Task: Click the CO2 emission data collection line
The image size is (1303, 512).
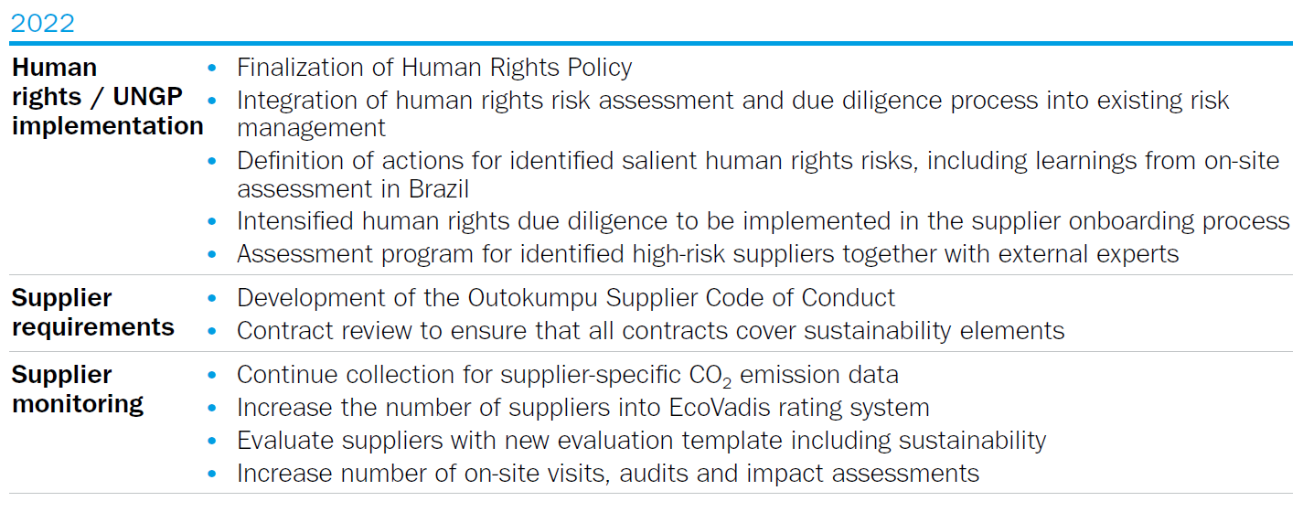Action: point(568,375)
